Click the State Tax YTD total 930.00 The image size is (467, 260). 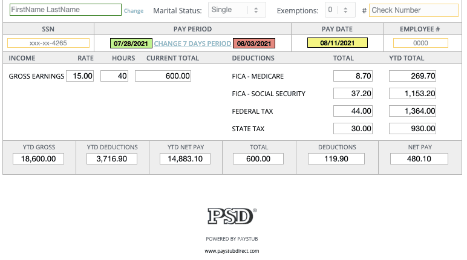click(413, 129)
